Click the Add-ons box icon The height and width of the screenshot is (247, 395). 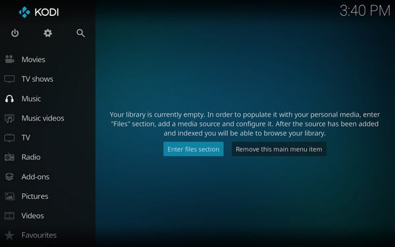pos(10,177)
